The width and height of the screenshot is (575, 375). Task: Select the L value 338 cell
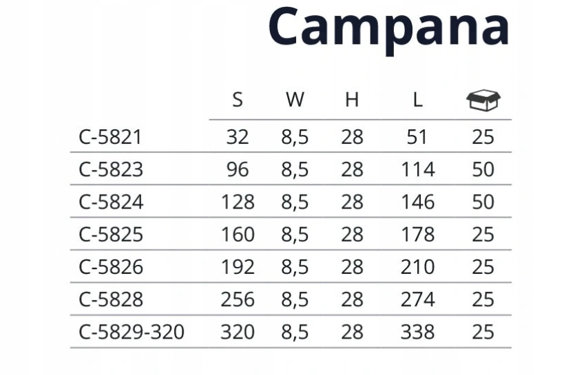418,332
